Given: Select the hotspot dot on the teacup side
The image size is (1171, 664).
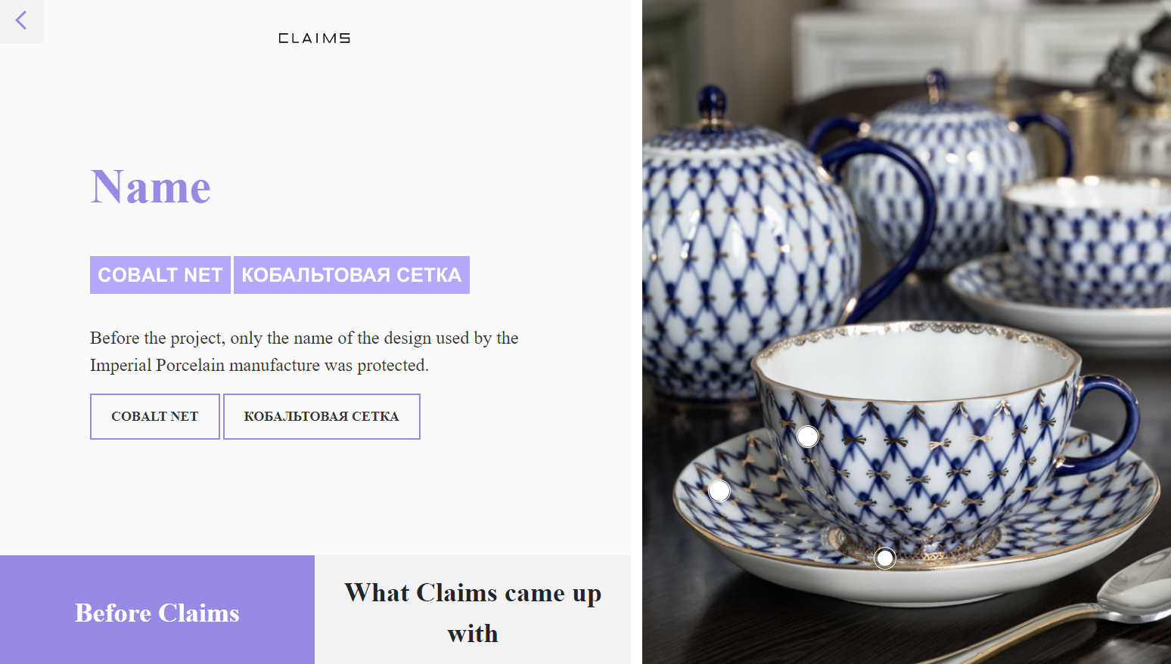Looking at the screenshot, I should [808, 436].
